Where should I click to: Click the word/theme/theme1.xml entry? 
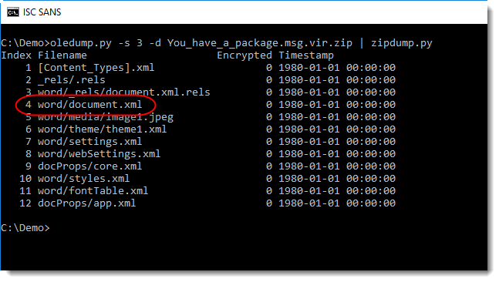102,129
